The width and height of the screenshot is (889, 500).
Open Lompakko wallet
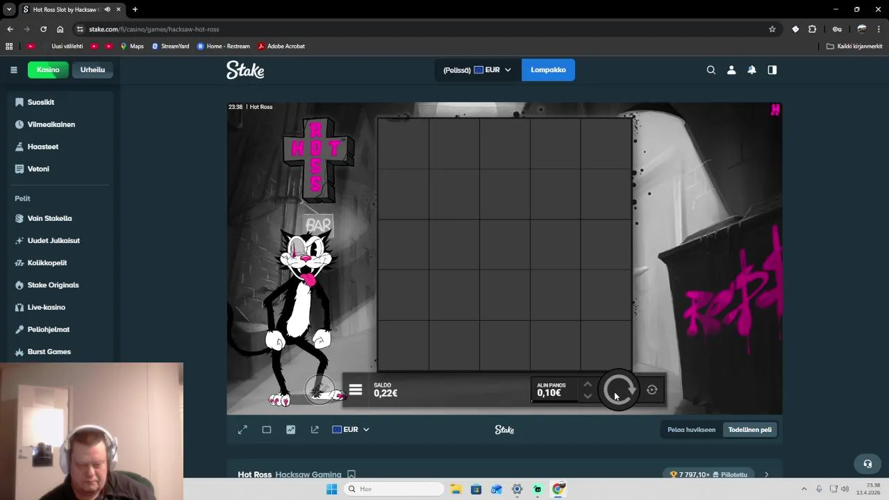pyautogui.click(x=548, y=70)
